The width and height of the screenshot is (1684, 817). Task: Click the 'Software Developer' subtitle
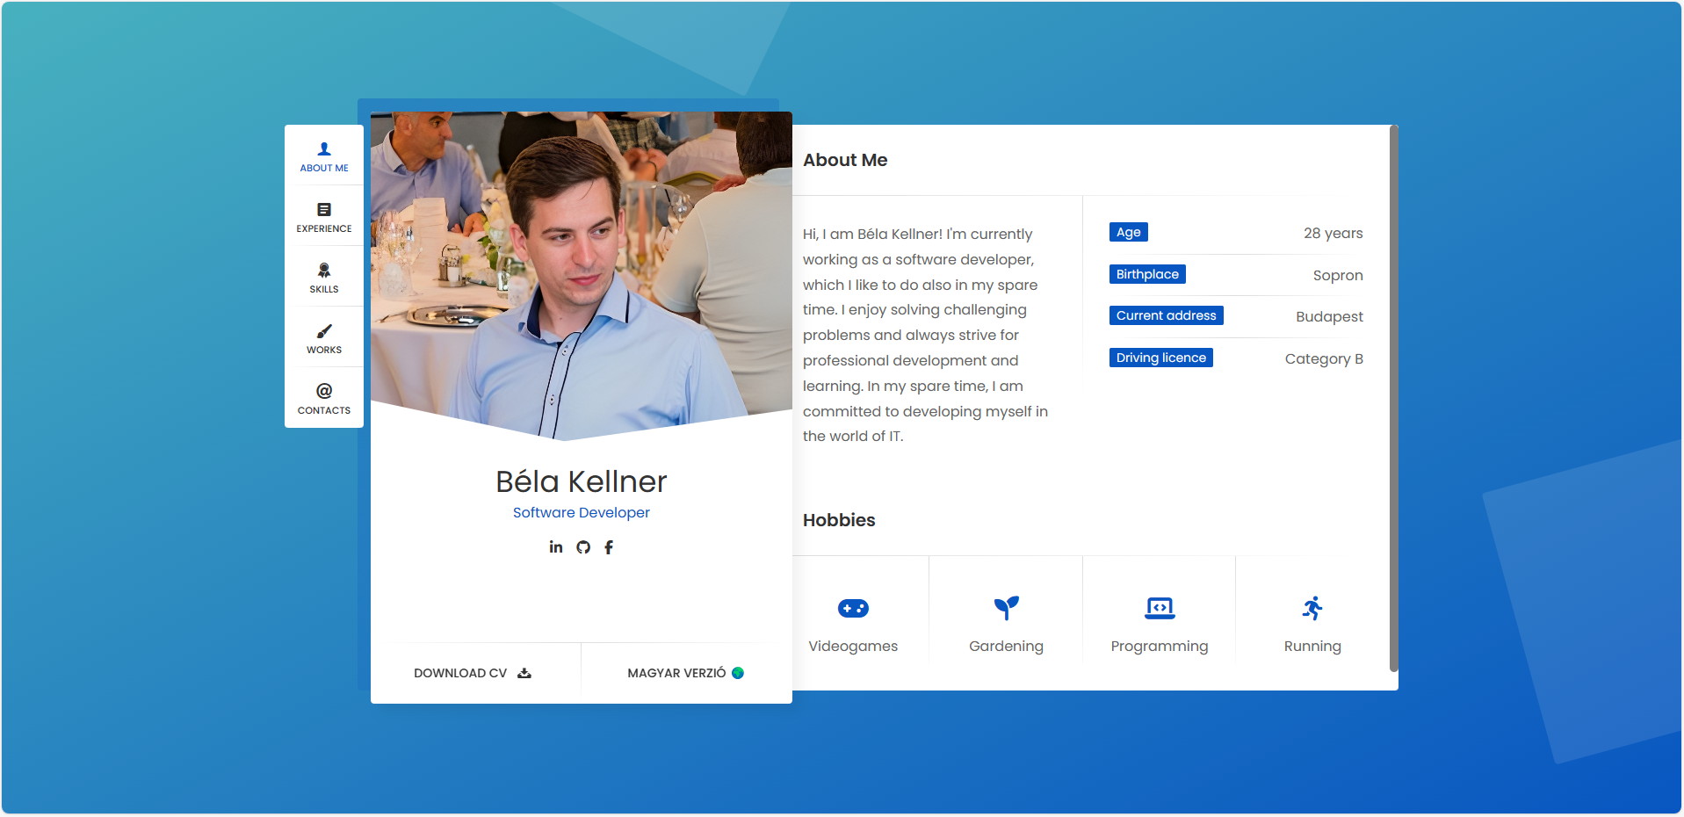[582, 512]
